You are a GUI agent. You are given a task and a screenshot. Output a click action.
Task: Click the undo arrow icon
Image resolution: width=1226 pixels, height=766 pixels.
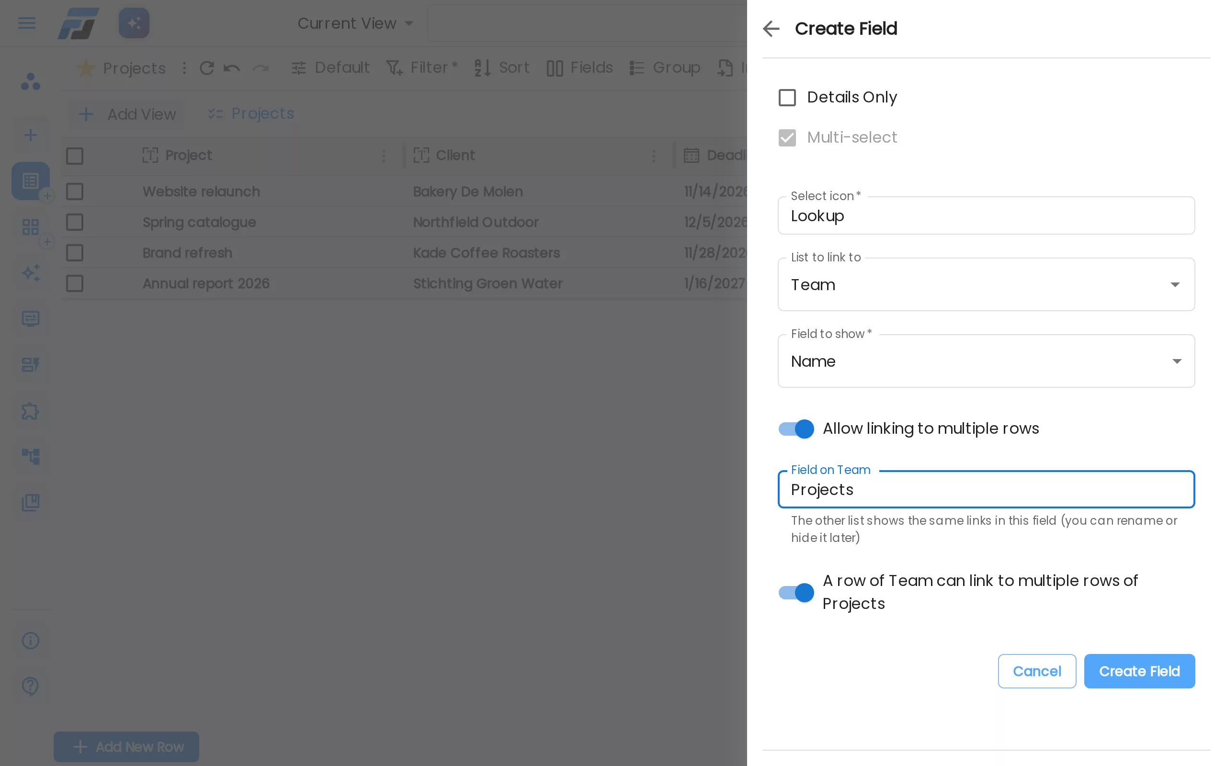pos(232,68)
